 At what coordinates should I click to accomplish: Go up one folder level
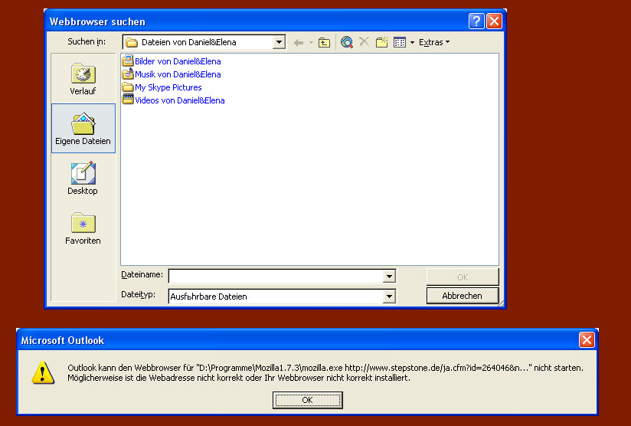point(325,42)
